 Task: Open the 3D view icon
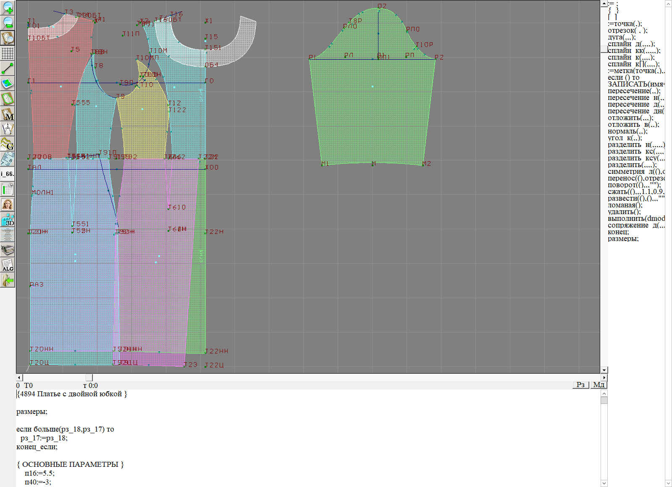pyautogui.click(x=8, y=220)
